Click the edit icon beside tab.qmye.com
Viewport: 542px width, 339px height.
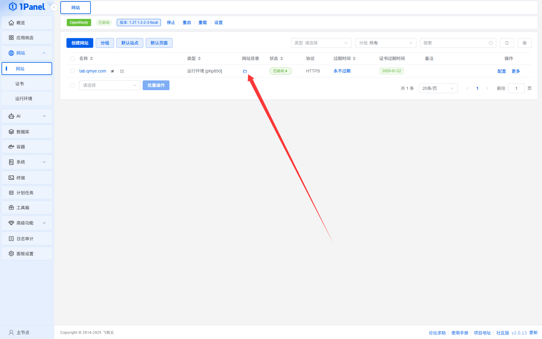122,71
